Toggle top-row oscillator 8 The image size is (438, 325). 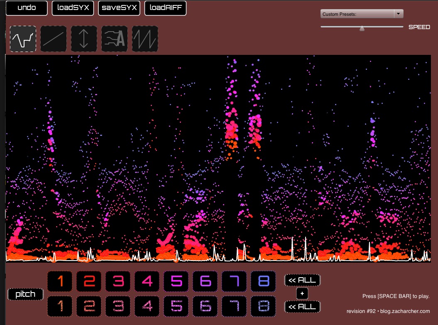pyautogui.click(x=263, y=281)
